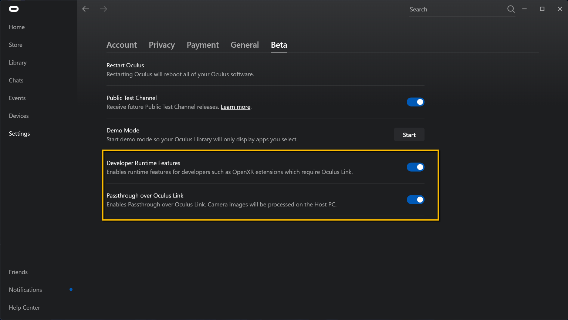Go back with the left arrow
This screenshot has width=568, height=320.
pos(86,9)
